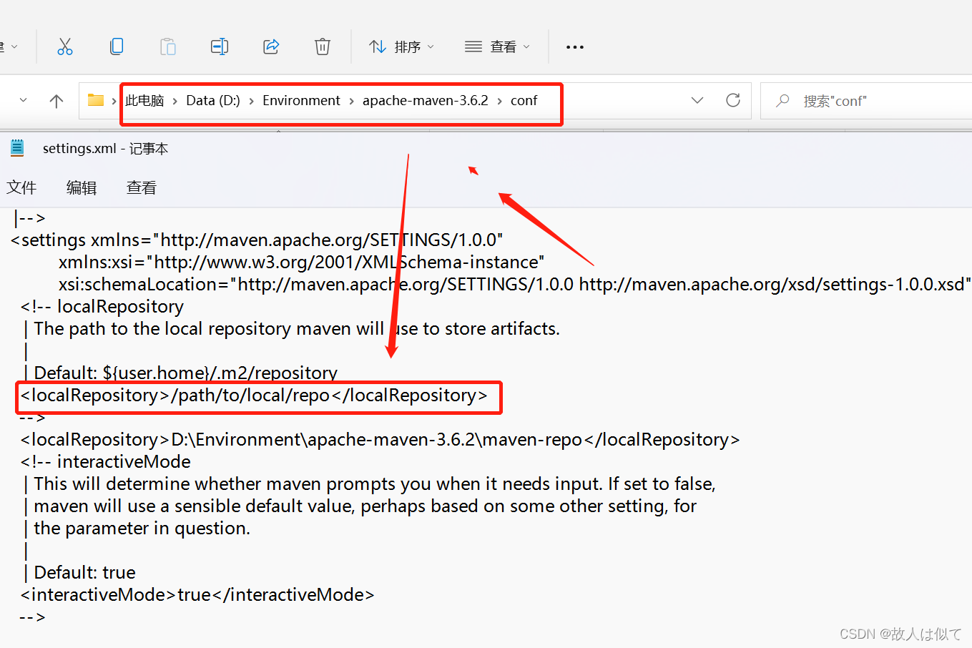Click the up-arrow parent folder button
The width and height of the screenshot is (972, 648).
tap(57, 101)
